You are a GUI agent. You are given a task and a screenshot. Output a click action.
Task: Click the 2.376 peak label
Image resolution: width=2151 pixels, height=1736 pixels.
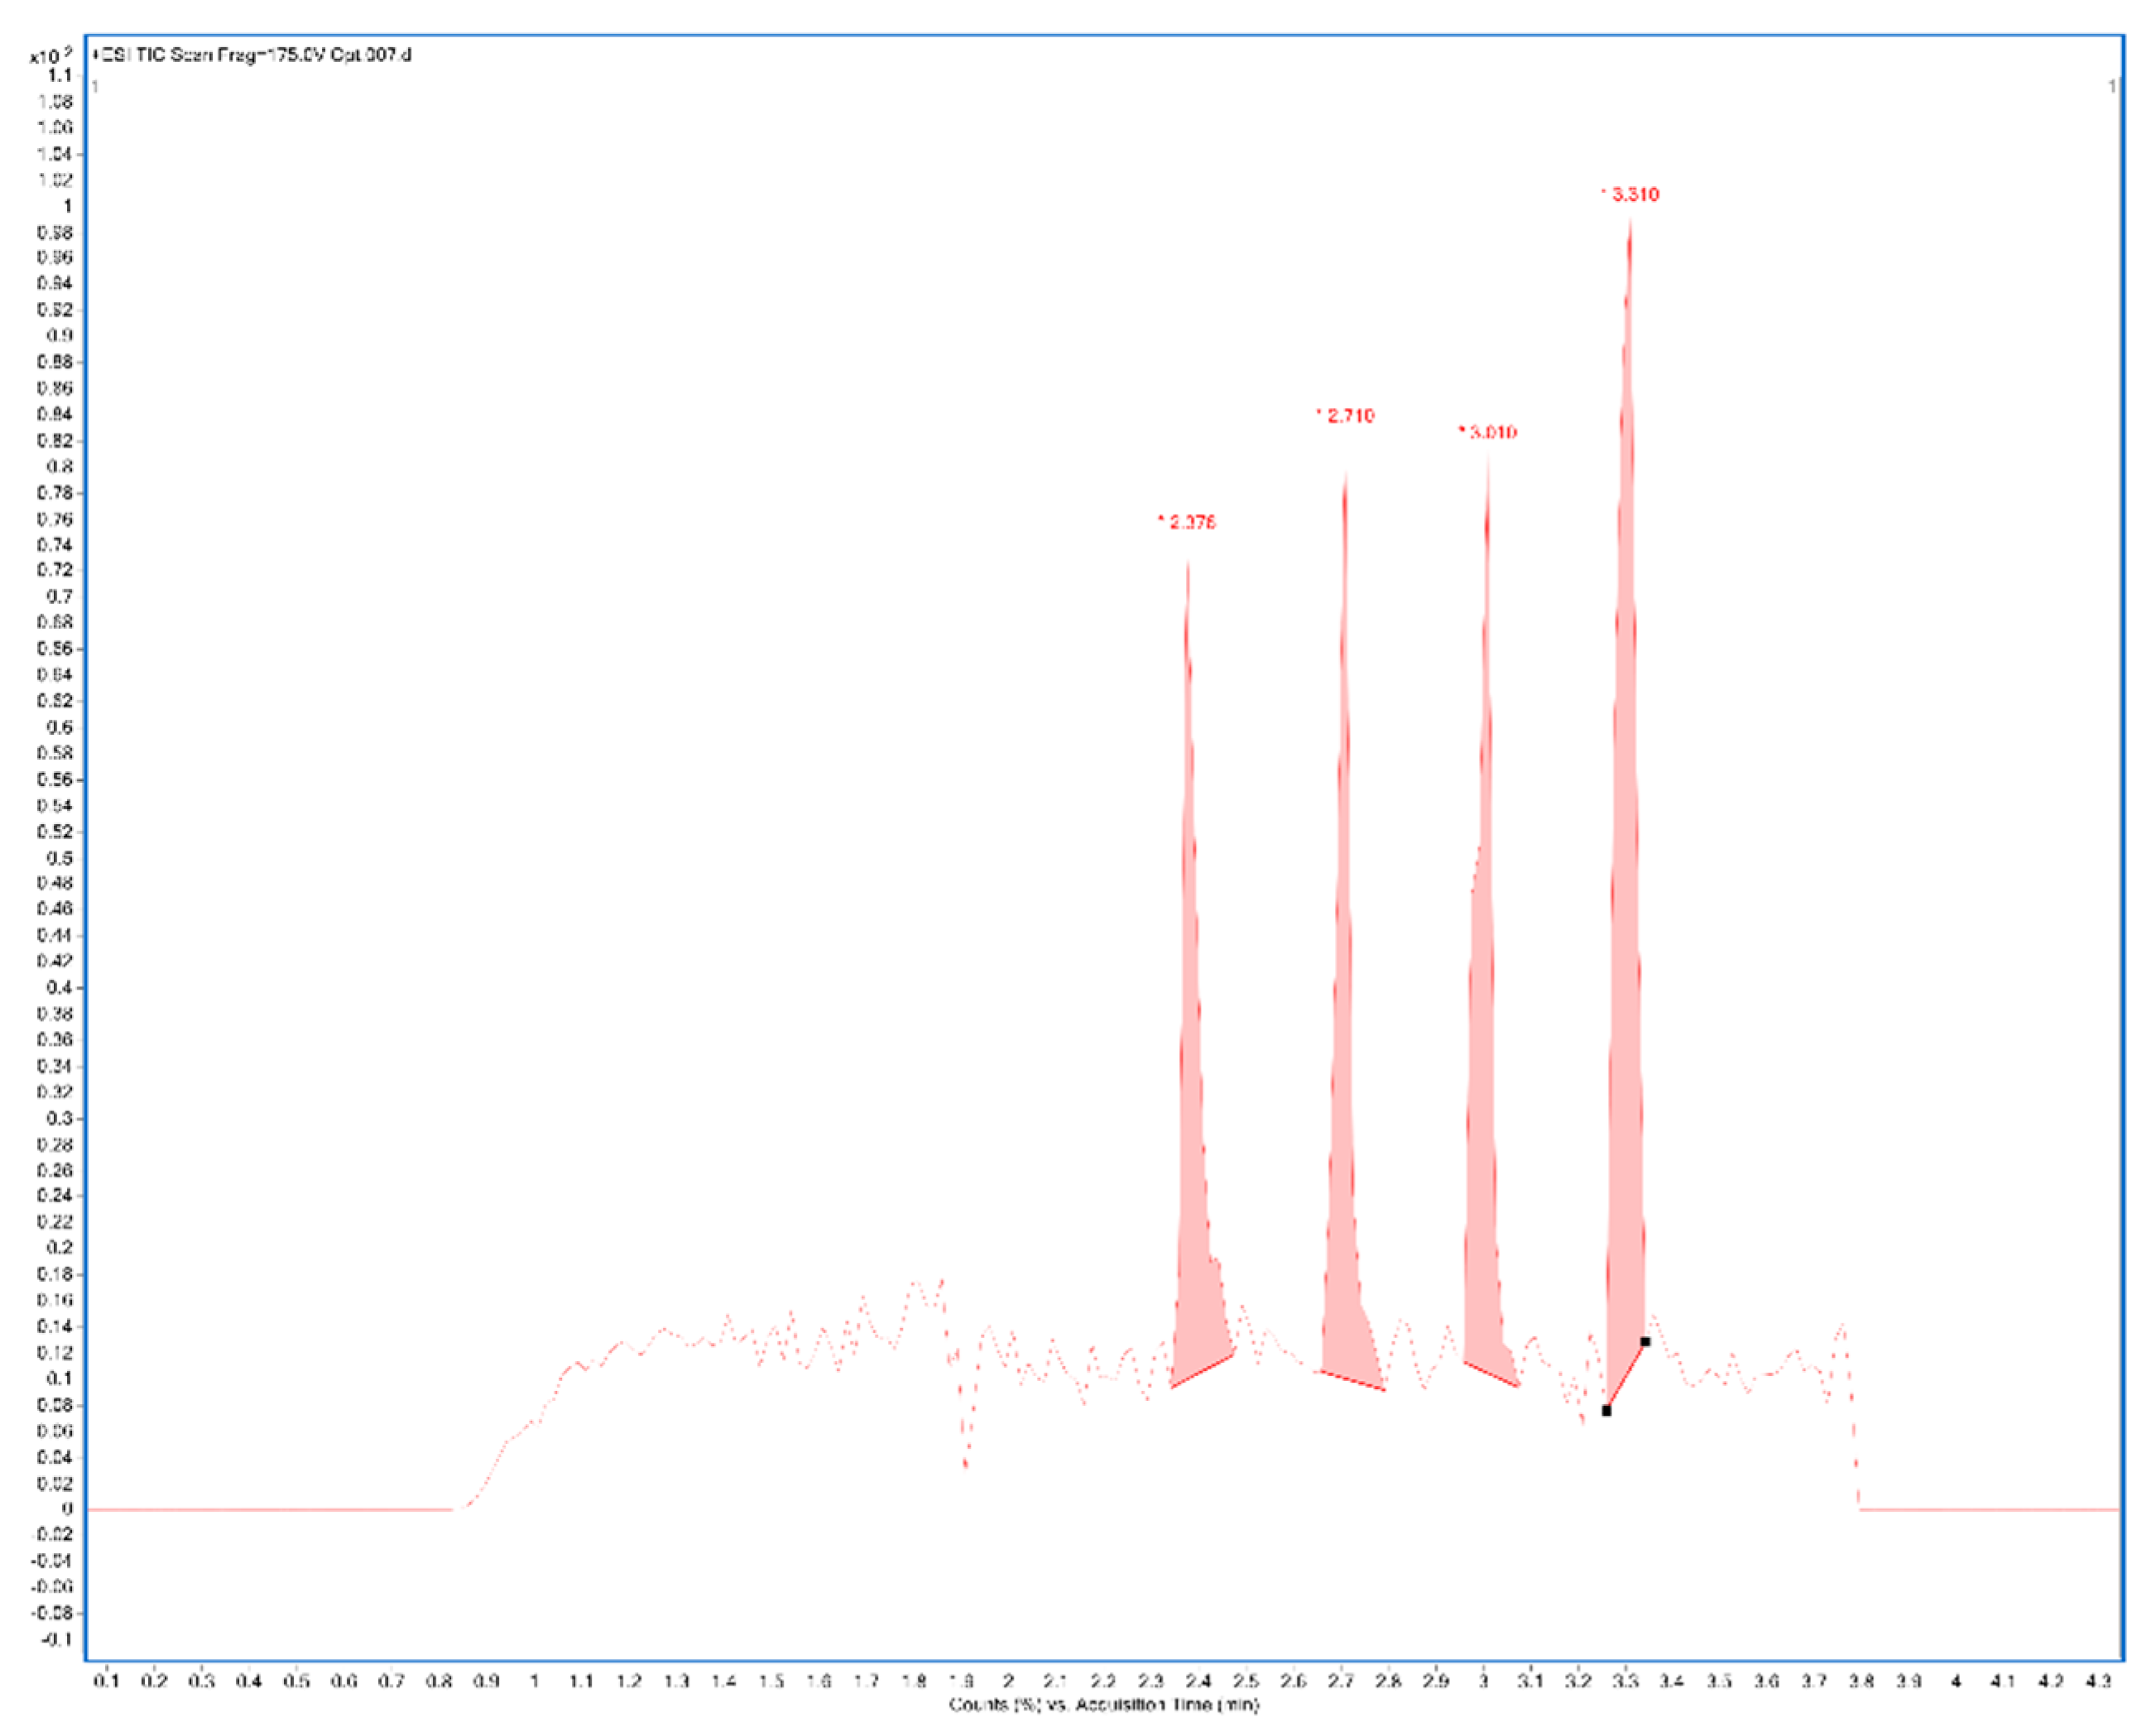[x=1191, y=522]
